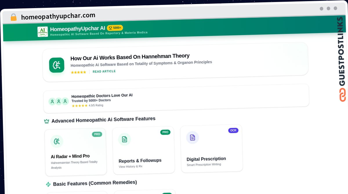Click the crown icon beside Advanced Features
Viewport: 348px width, 194px height.
pyautogui.click(x=46, y=121)
